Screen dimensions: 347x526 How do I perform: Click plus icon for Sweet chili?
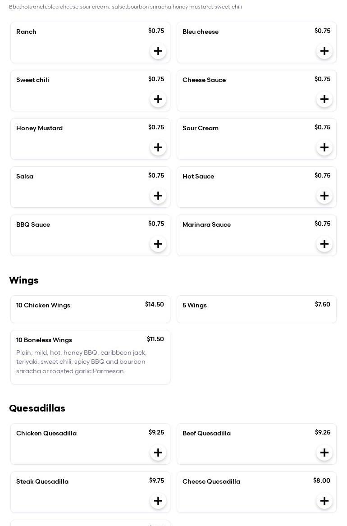(x=158, y=99)
